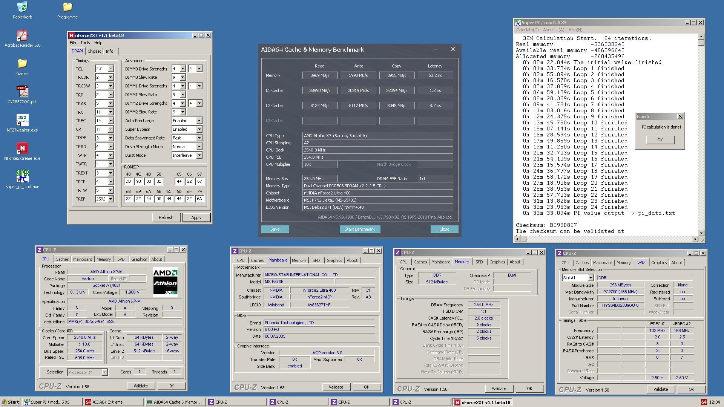Open TRFC timing dropdown in nForce2XT
This screenshot has width=724, height=407.
110,121
